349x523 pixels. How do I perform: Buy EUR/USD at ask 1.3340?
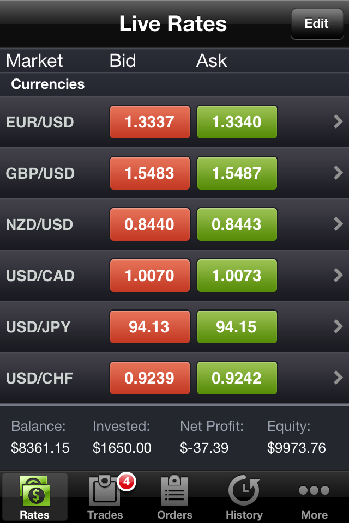pos(237,122)
